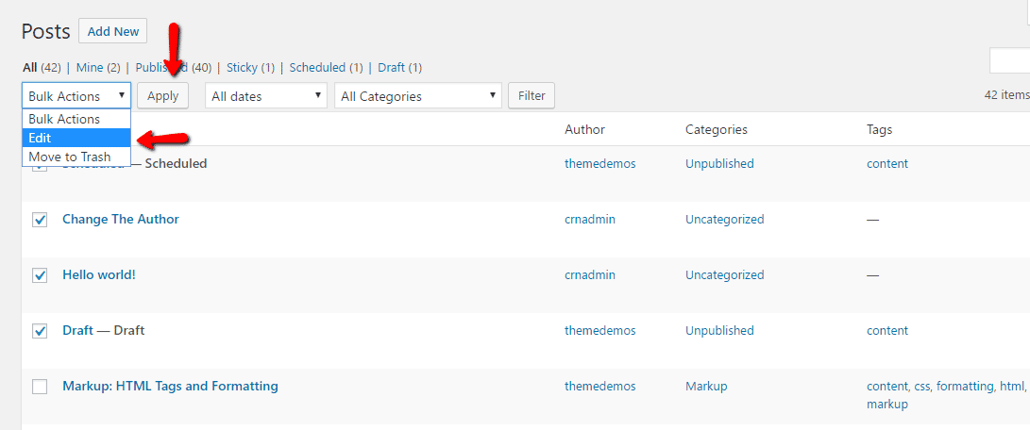1030x430 pixels.
Task: Open the Hello world! post title
Action: [99, 275]
